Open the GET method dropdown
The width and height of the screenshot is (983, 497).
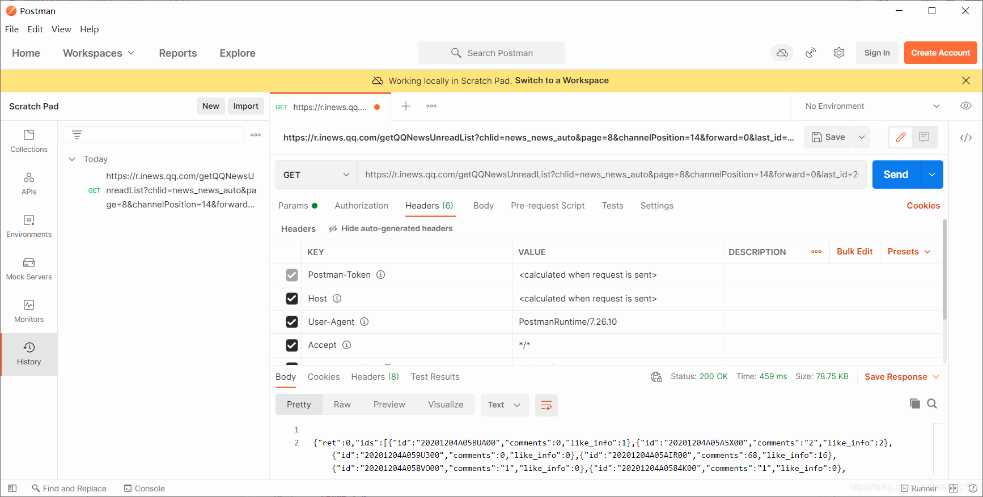[x=316, y=175]
